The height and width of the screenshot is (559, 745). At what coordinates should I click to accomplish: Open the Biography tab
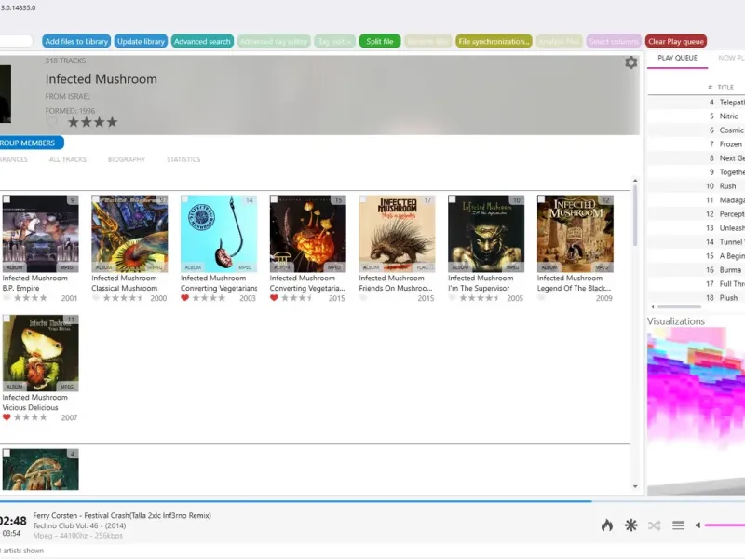tap(127, 159)
